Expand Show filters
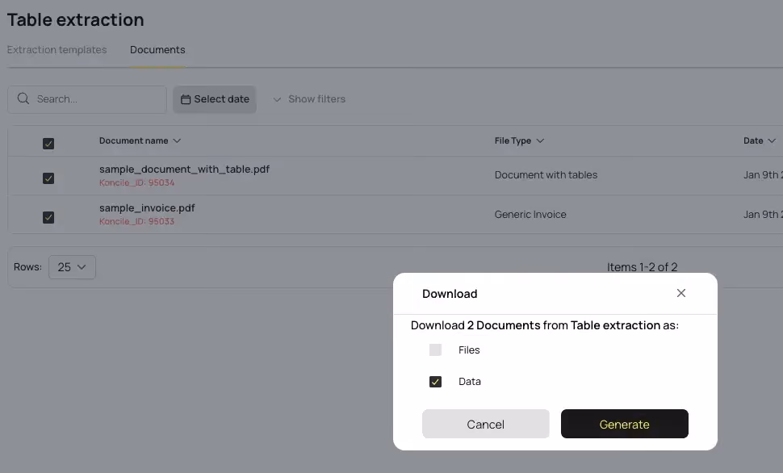The image size is (783, 473). (x=310, y=99)
